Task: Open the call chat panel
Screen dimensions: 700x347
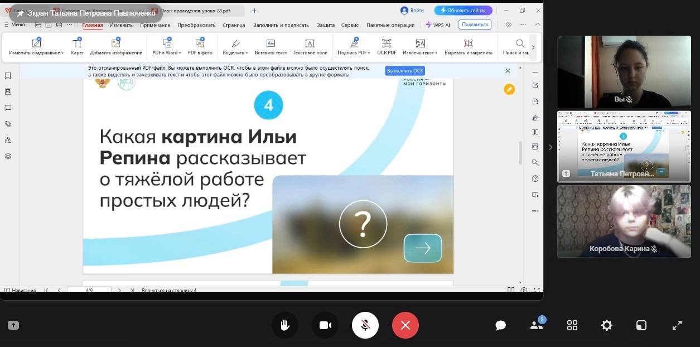Action: pyautogui.click(x=500, y=325)
